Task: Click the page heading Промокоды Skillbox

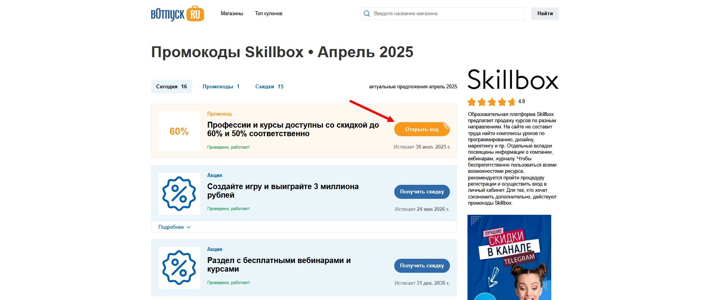Action: (x=282, y=52)
